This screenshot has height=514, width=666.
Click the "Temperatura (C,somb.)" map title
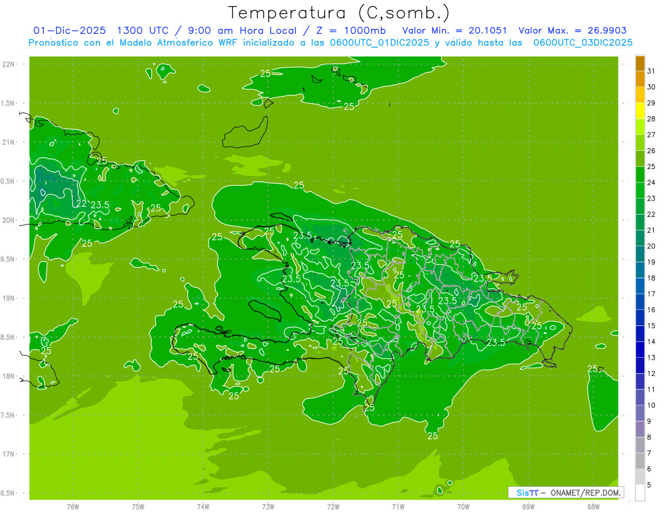point(339,12)
